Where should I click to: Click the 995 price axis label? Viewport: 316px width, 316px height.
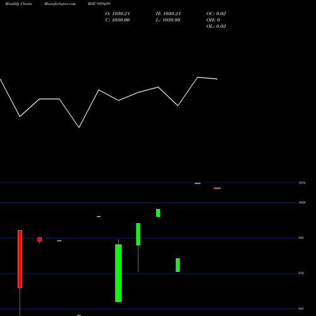tap(301, 238)
